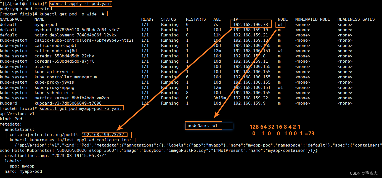Click the calico-node-5wpbt pod name
The image size is (382, 178).
[x=55, y=46]
